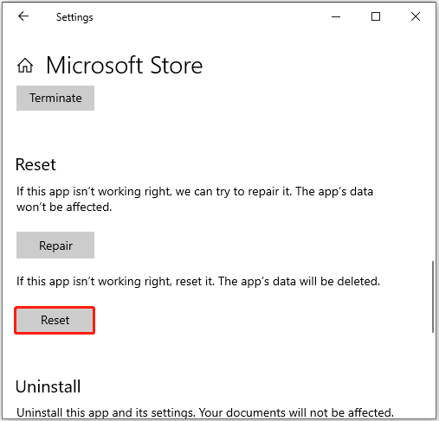Close the Settings window
Screen dimensions: 439x421
[x=416, y=16]
